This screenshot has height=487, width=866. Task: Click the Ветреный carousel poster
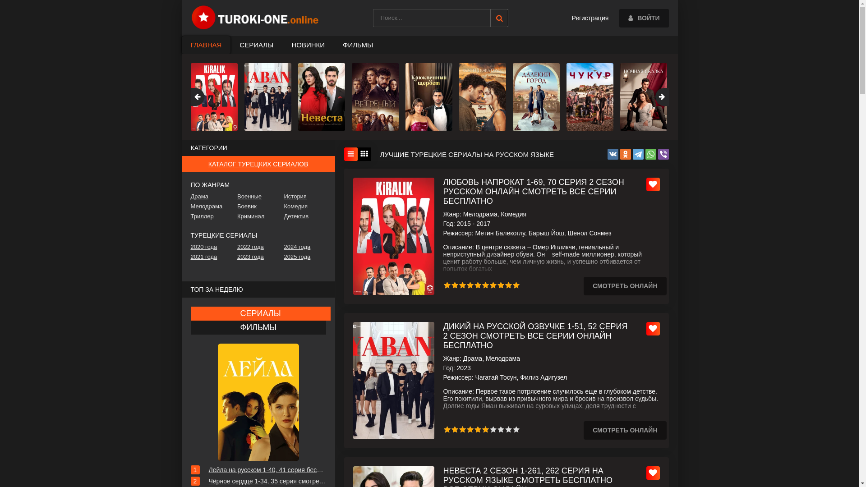[x=375, y=97]
